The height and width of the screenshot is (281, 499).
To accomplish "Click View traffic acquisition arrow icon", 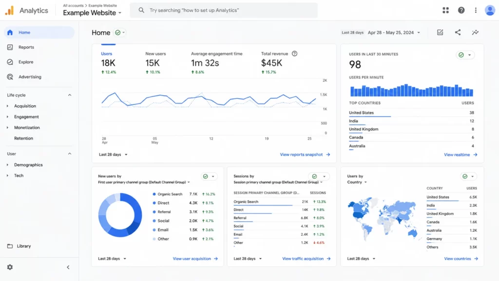I will pos(328,259).
